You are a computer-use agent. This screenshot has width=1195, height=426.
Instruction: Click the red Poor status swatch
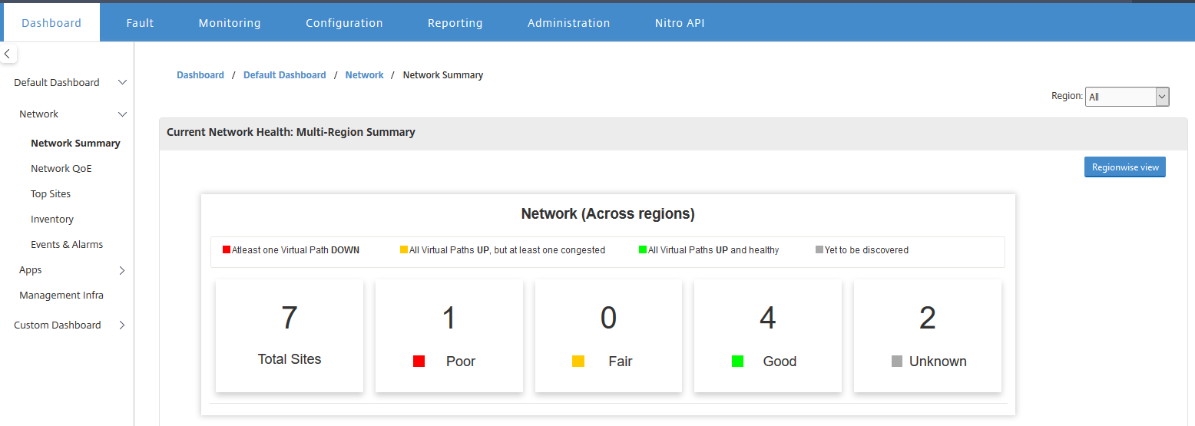coord(419,362)
